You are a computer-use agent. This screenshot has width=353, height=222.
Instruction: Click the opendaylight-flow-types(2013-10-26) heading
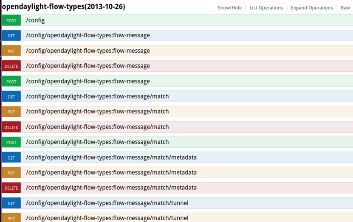[64, 7]
